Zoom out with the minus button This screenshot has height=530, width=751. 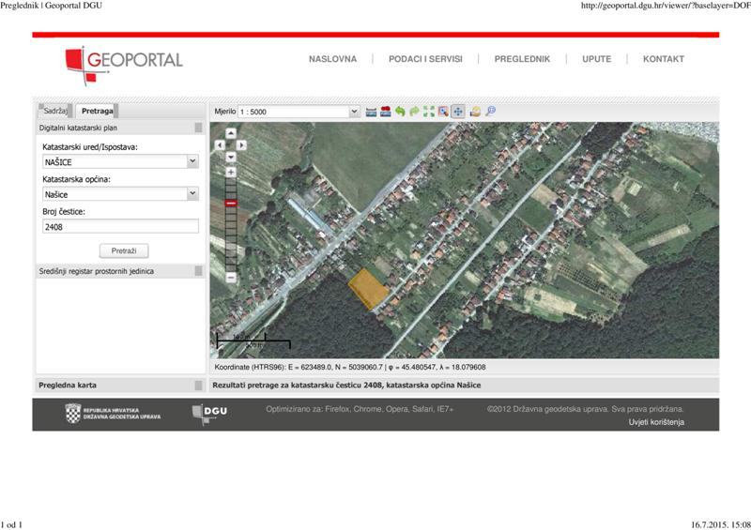231,278
